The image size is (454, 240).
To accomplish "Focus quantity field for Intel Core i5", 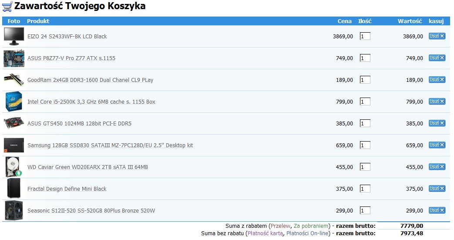I will click(x=365, y=101).
